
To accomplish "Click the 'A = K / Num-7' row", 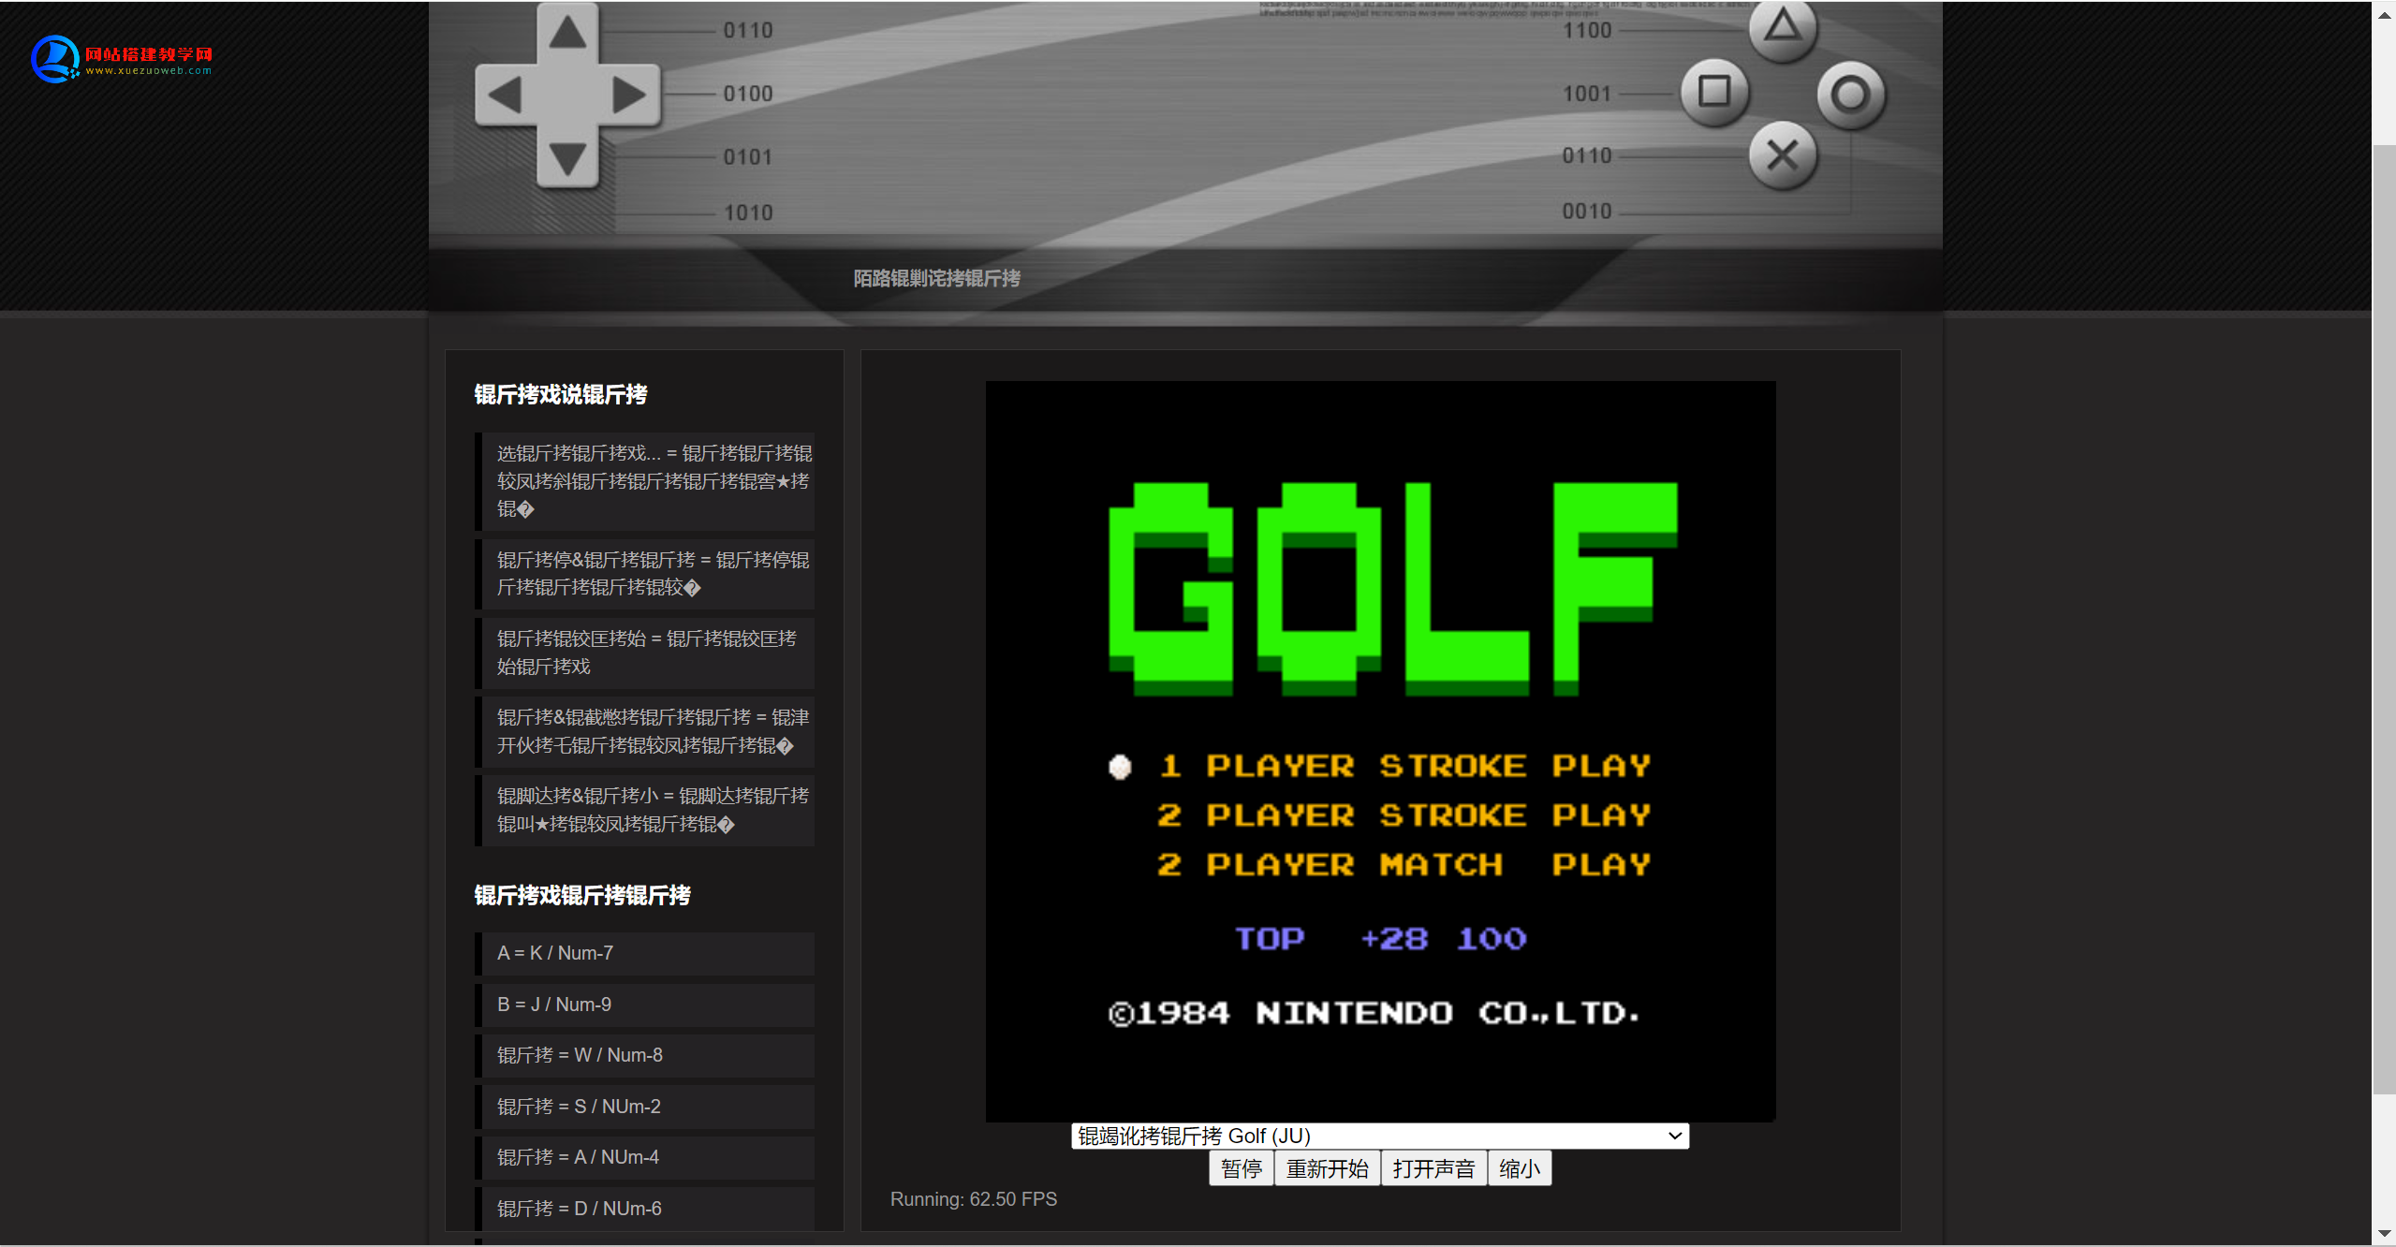I will pyautogui.click(x=644, y=953).
